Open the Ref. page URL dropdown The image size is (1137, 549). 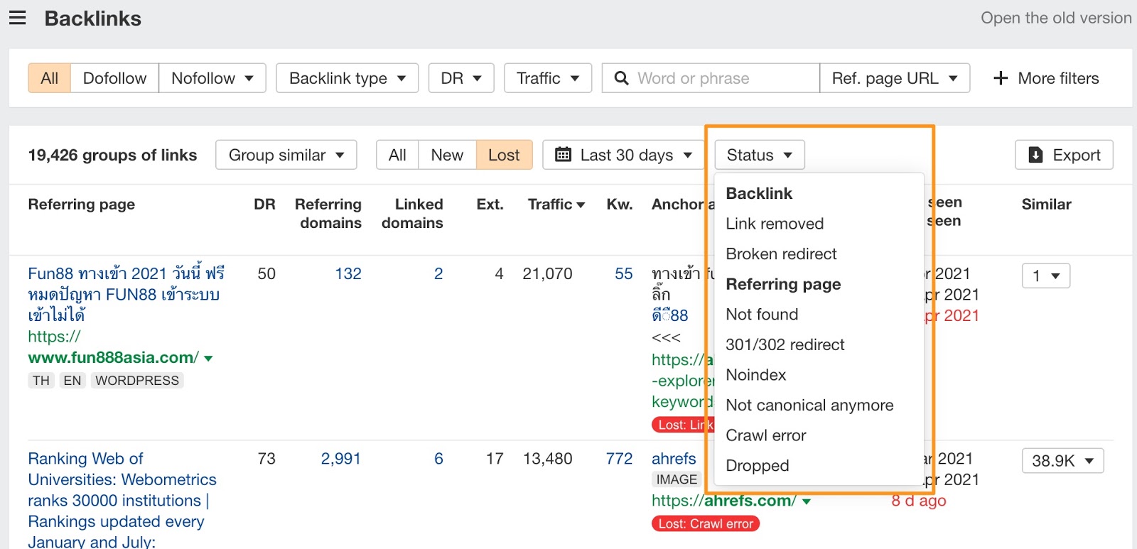[895, 78]
